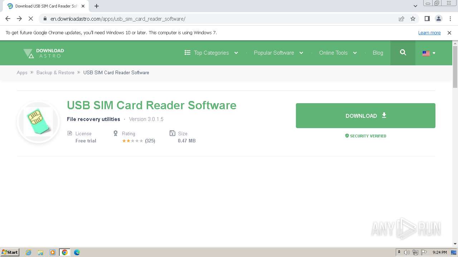View site information lock icon
The width and height of the screenshot is (458, 257).
pos(45,19)
